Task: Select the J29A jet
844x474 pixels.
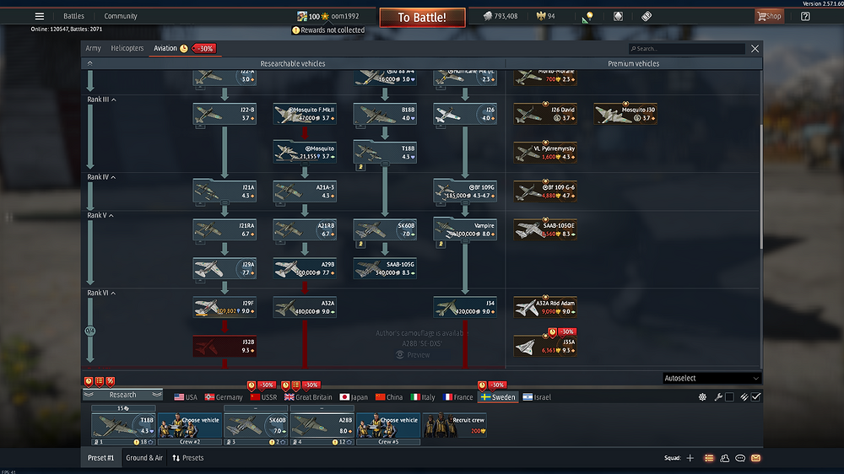Action: (x=225, y=268)
